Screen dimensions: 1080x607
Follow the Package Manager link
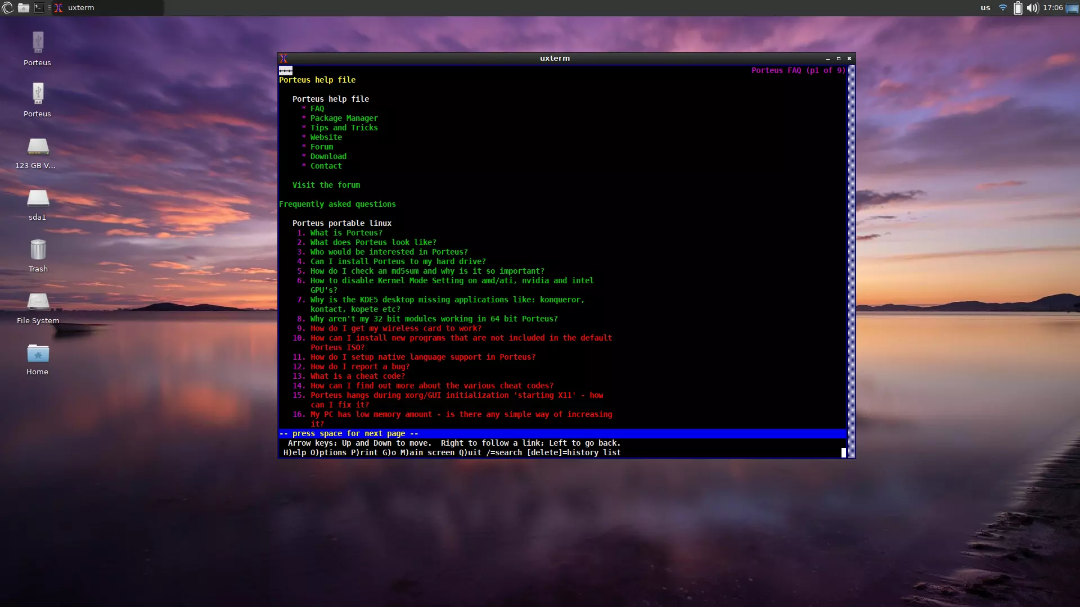coord(344,118)
